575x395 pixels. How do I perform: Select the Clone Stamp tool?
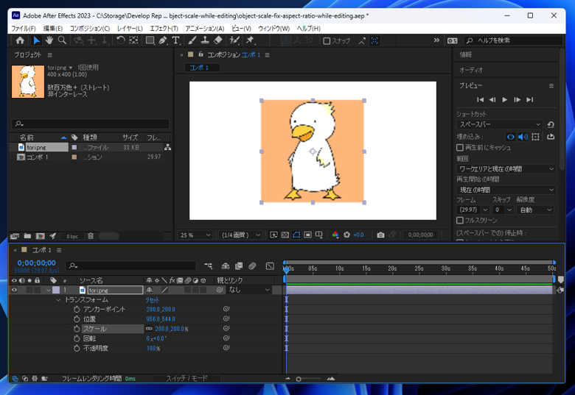click(x=205, y=40)
